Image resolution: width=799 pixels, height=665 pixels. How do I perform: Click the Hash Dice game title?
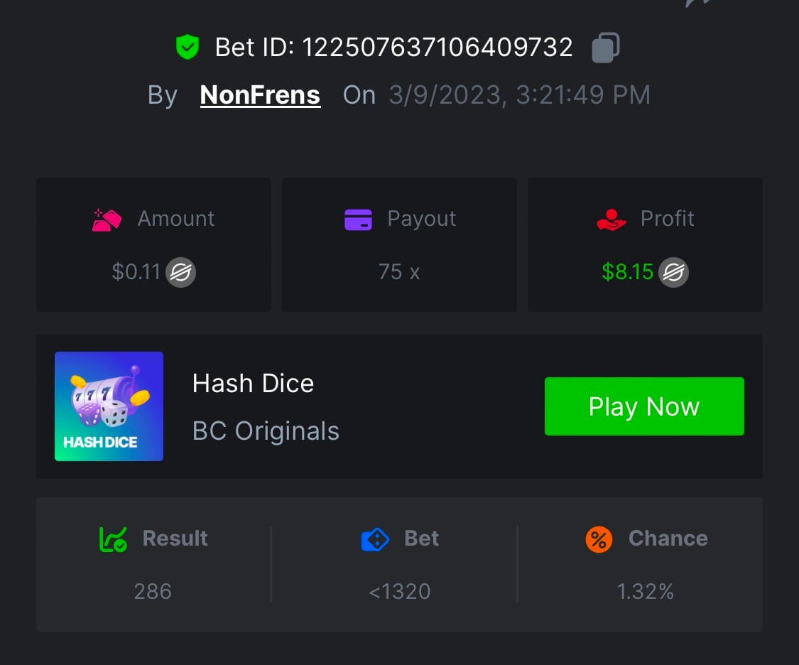pyautogui.click(x=253, y=384)
